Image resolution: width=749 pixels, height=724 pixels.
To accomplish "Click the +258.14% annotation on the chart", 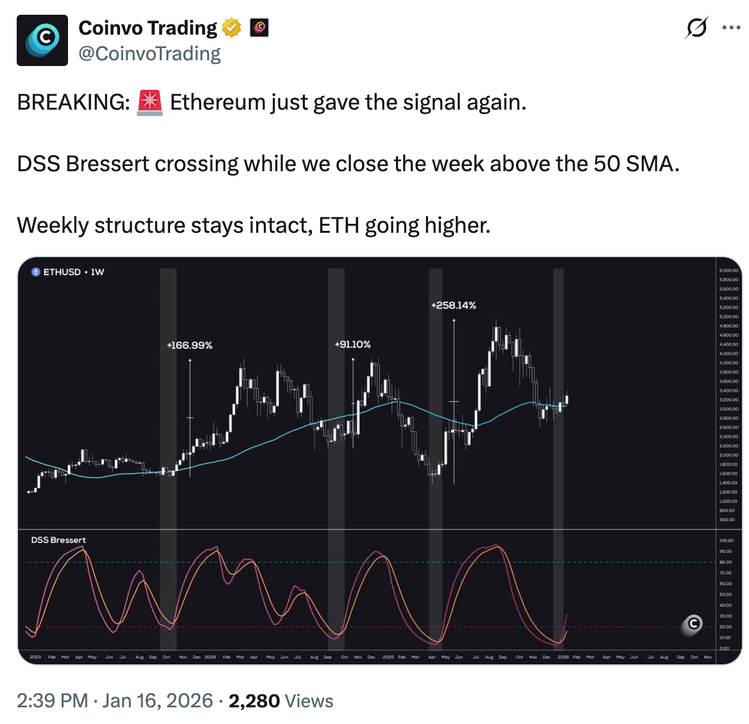I will click(454, 305).
